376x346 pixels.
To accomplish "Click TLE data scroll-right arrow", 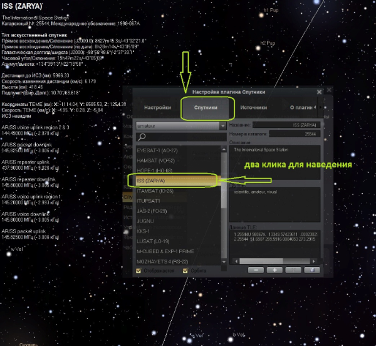I will pos(314,261).
